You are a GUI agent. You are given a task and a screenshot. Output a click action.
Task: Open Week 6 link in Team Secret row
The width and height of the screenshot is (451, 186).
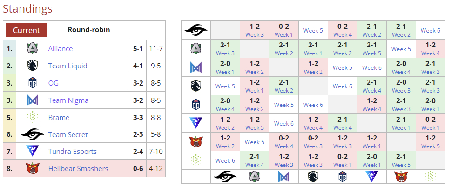(x=431, y=30)
